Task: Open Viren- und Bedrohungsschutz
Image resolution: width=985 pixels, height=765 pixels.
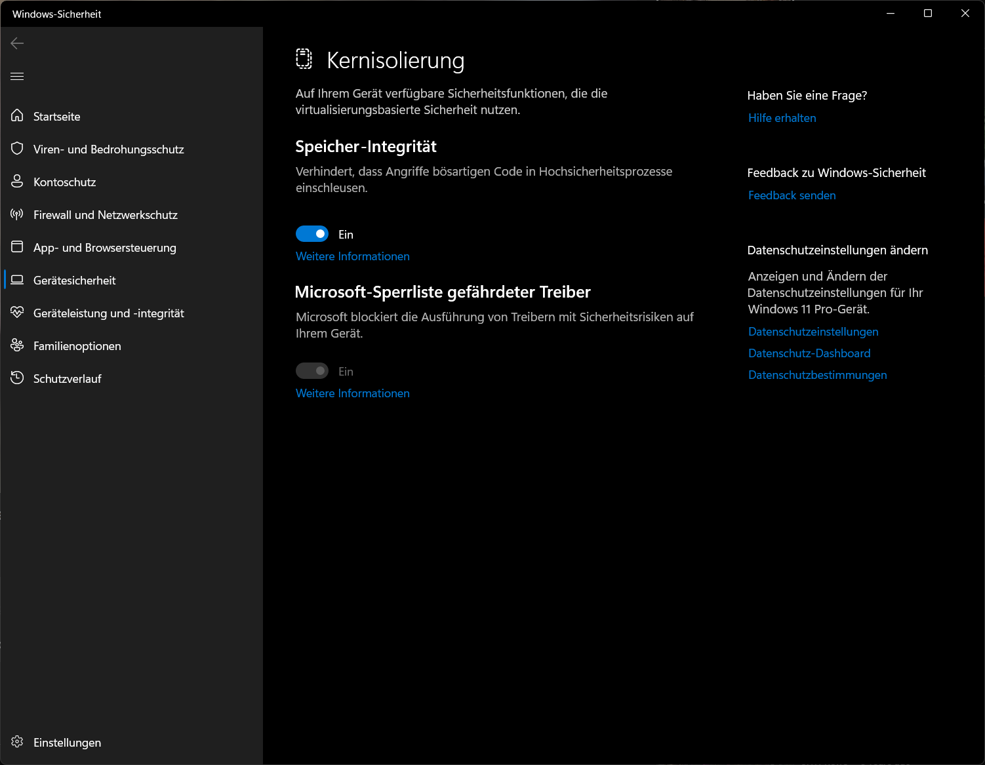Action: [x=131, y=149]
